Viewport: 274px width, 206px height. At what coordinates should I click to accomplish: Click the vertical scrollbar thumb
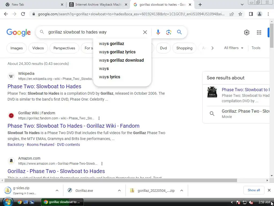pyautogui.click(x=272, y=35)
